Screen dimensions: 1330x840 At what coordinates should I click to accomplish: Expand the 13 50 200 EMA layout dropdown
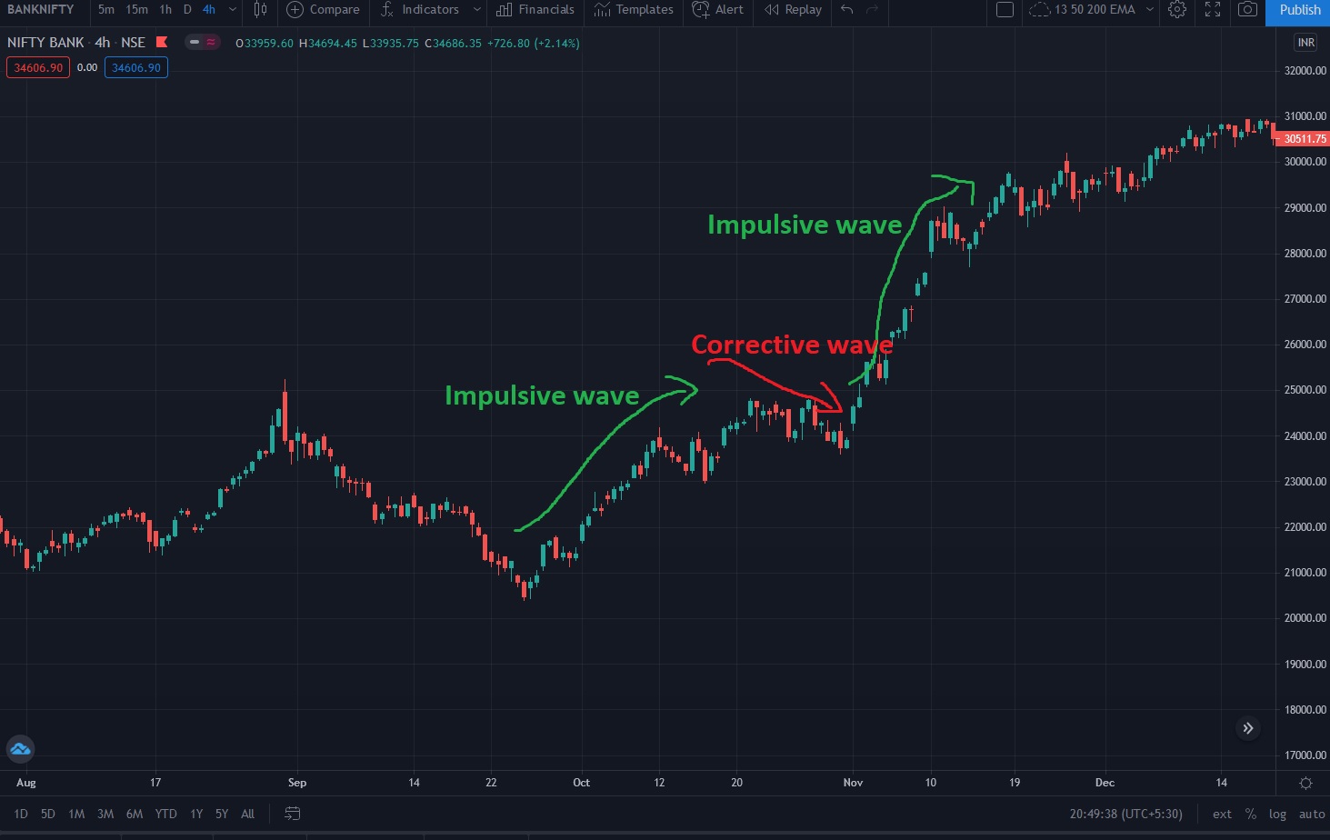click(x=1149, y=10)
